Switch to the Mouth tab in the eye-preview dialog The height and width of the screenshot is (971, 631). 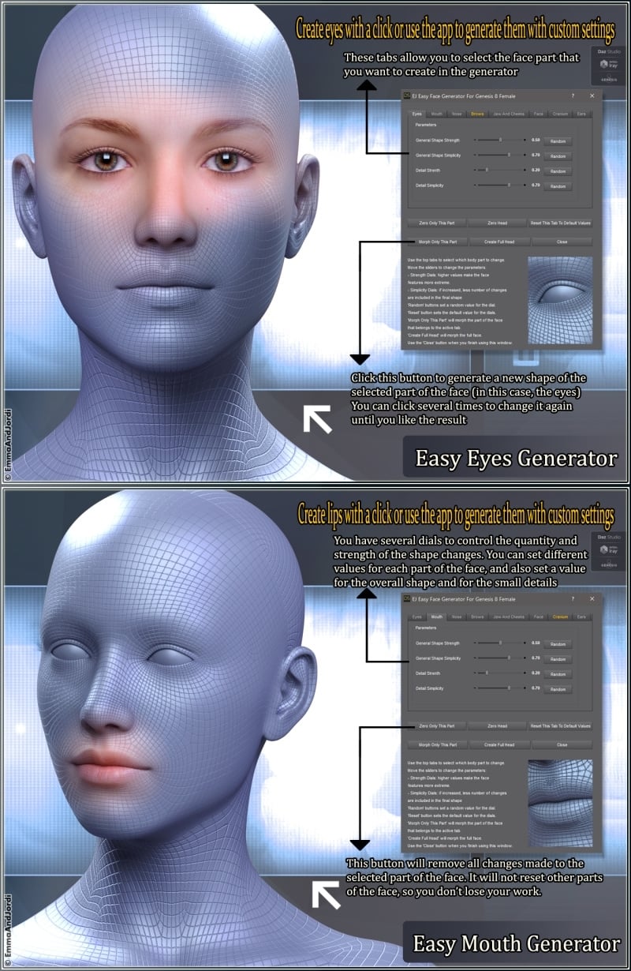pyautogui.click(x=436, y=114)
